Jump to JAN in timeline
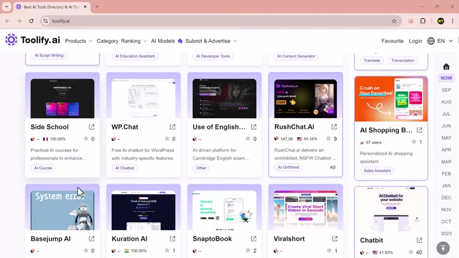459x258 pixels. pos(446,185)
